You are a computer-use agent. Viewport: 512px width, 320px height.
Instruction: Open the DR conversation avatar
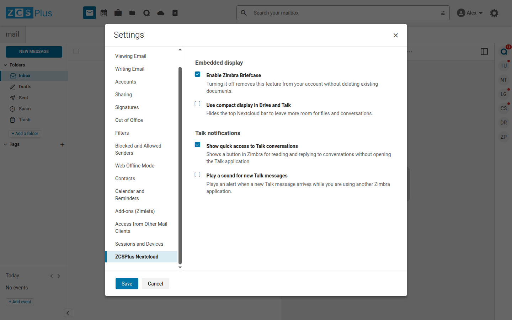point(504,123)
